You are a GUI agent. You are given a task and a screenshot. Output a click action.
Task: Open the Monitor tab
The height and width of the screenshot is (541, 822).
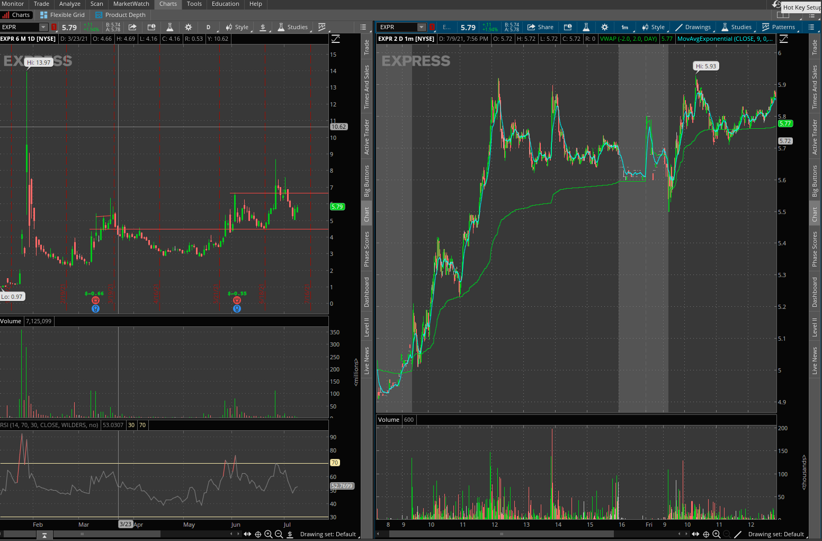tap(13, 4)
